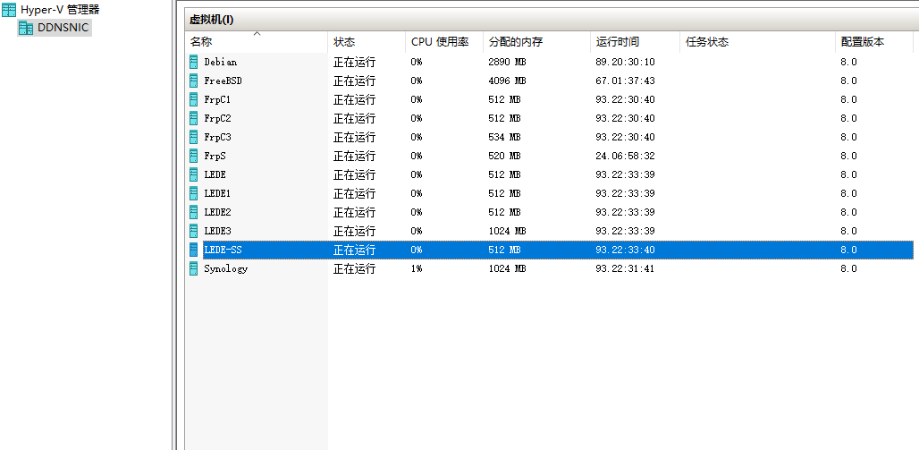
Task: Click the 8.0 version of FreeBSD
Action: pos(848,81)
